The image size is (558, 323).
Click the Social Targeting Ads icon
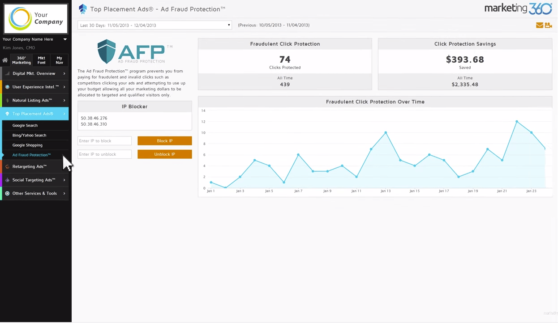click(x=6, y=180)
